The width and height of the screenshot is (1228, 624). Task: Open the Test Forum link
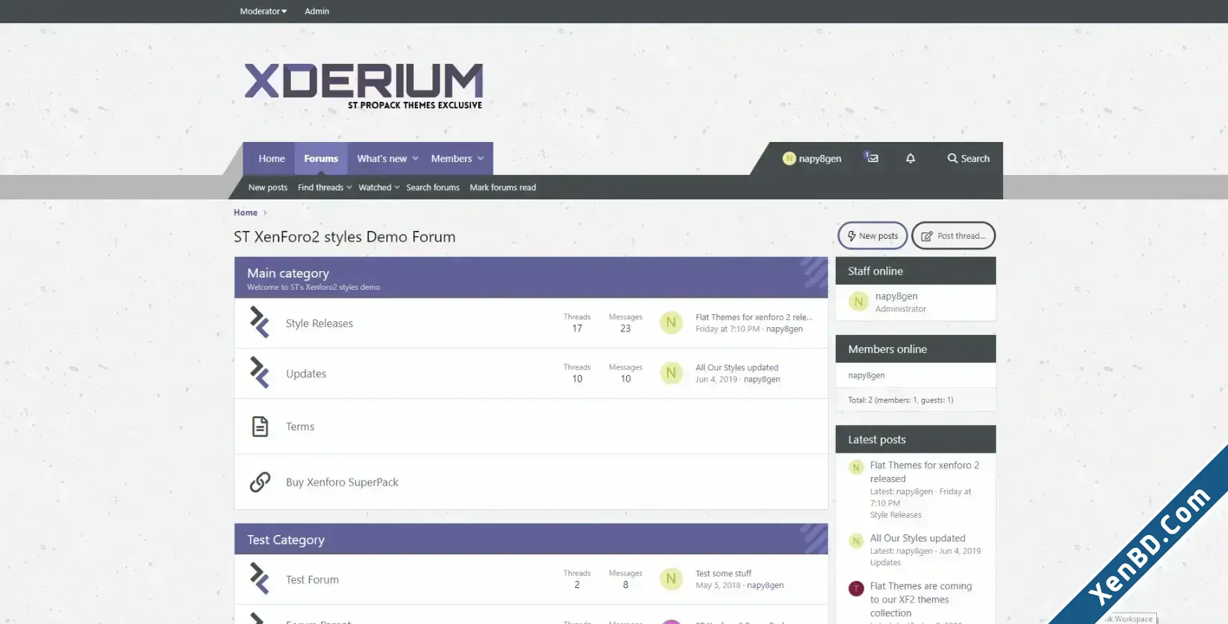pyautogui.click(x=312, y=580)
